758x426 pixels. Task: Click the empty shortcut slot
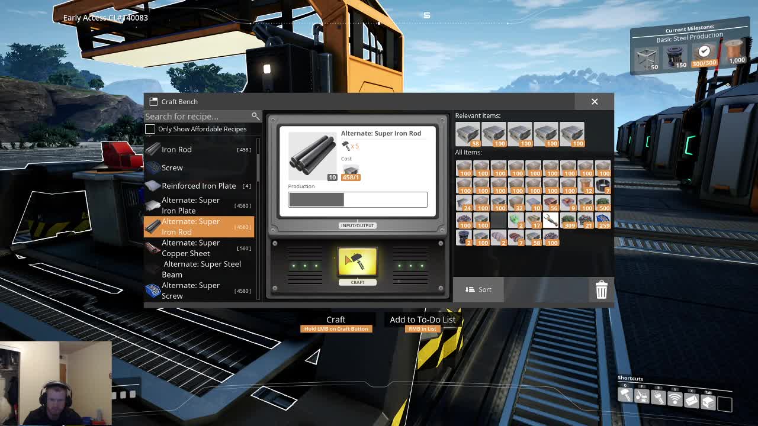[725, 404]
